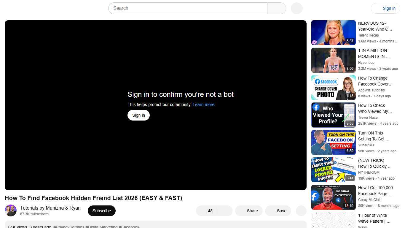Click the channel name Tutorials by Manizha & Ryan
Screen dimensions: 405x228
tap(50, 208)
